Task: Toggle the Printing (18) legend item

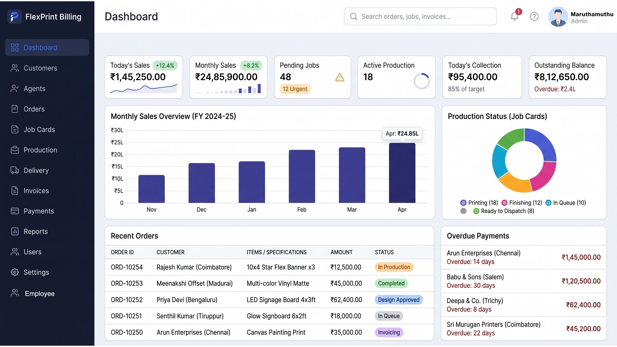Action: click(x=479, y=203)
